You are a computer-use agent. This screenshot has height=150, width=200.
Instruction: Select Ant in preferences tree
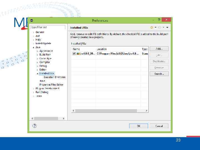pyautogui.click(x=37, y=36)
